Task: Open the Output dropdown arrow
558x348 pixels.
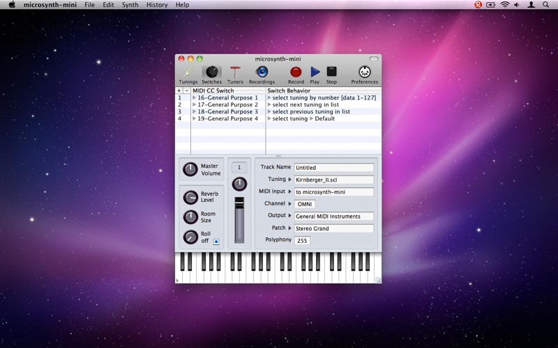Action: (289, 216)
